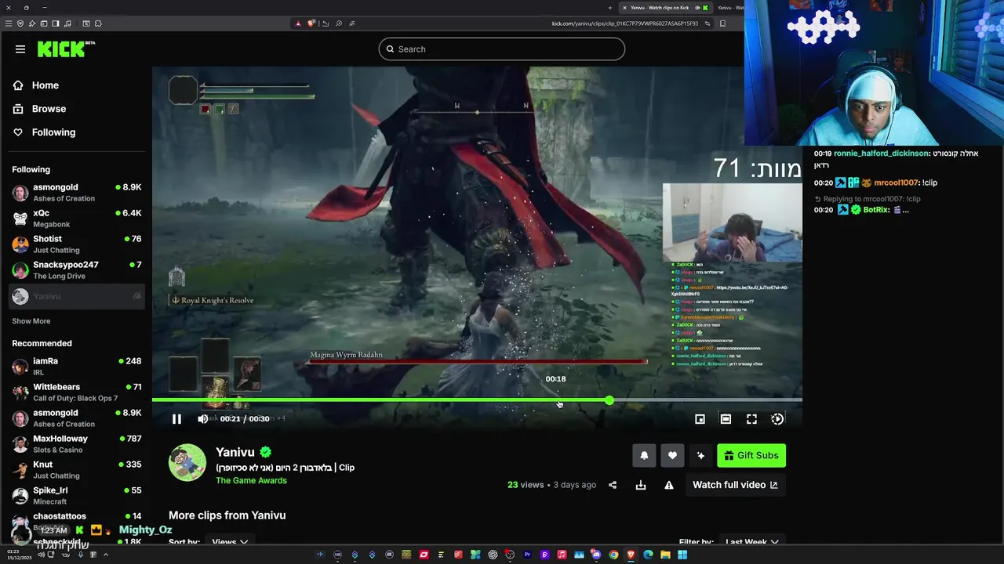Open iamRa recommended channel

pos(76,367)
